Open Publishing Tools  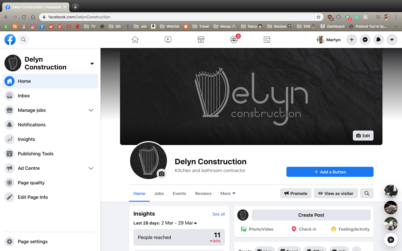pos(50,154)
